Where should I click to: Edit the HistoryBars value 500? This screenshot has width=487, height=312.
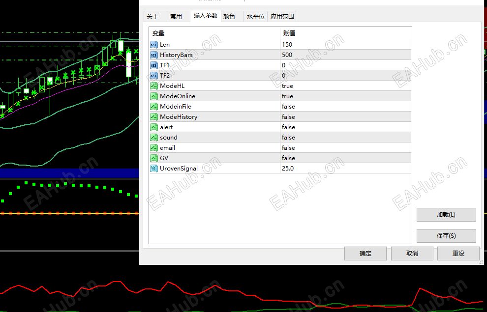click(x=346, y=55)
